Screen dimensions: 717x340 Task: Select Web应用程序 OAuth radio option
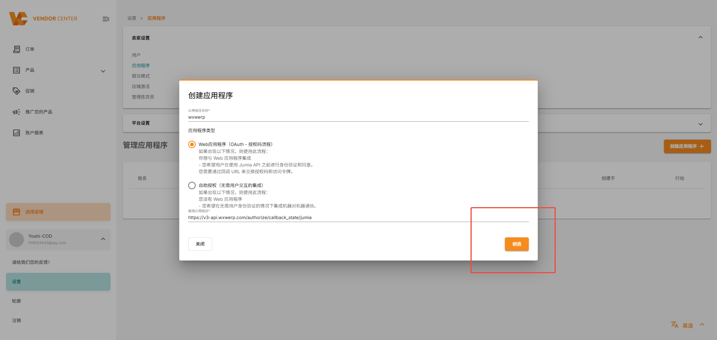coord(192,144)
